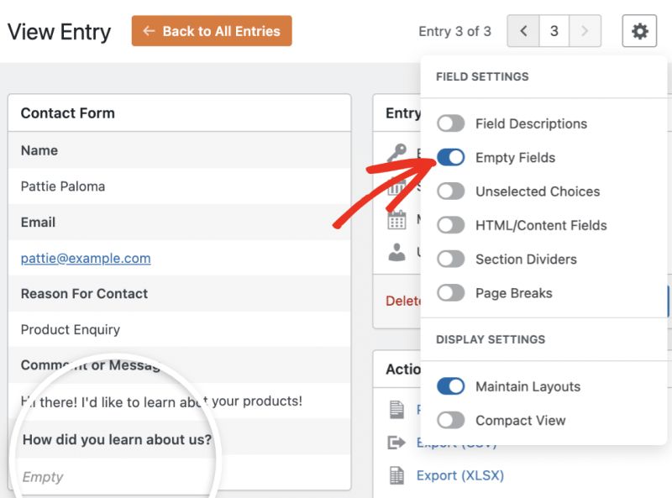Click Back to All Entries button

212,31
